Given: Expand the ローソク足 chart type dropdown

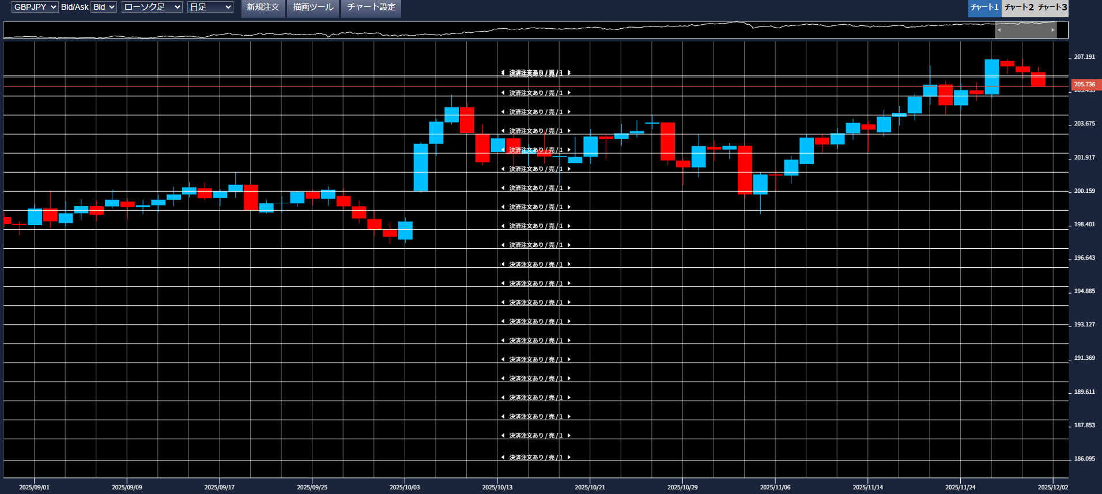Looking at the screenshot, I should coord(152,7).
